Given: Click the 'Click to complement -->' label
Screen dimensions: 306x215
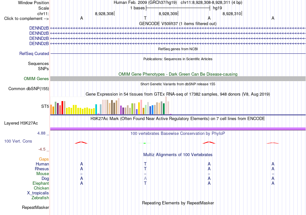Looking at the screenshot, I should pos(26,19).
